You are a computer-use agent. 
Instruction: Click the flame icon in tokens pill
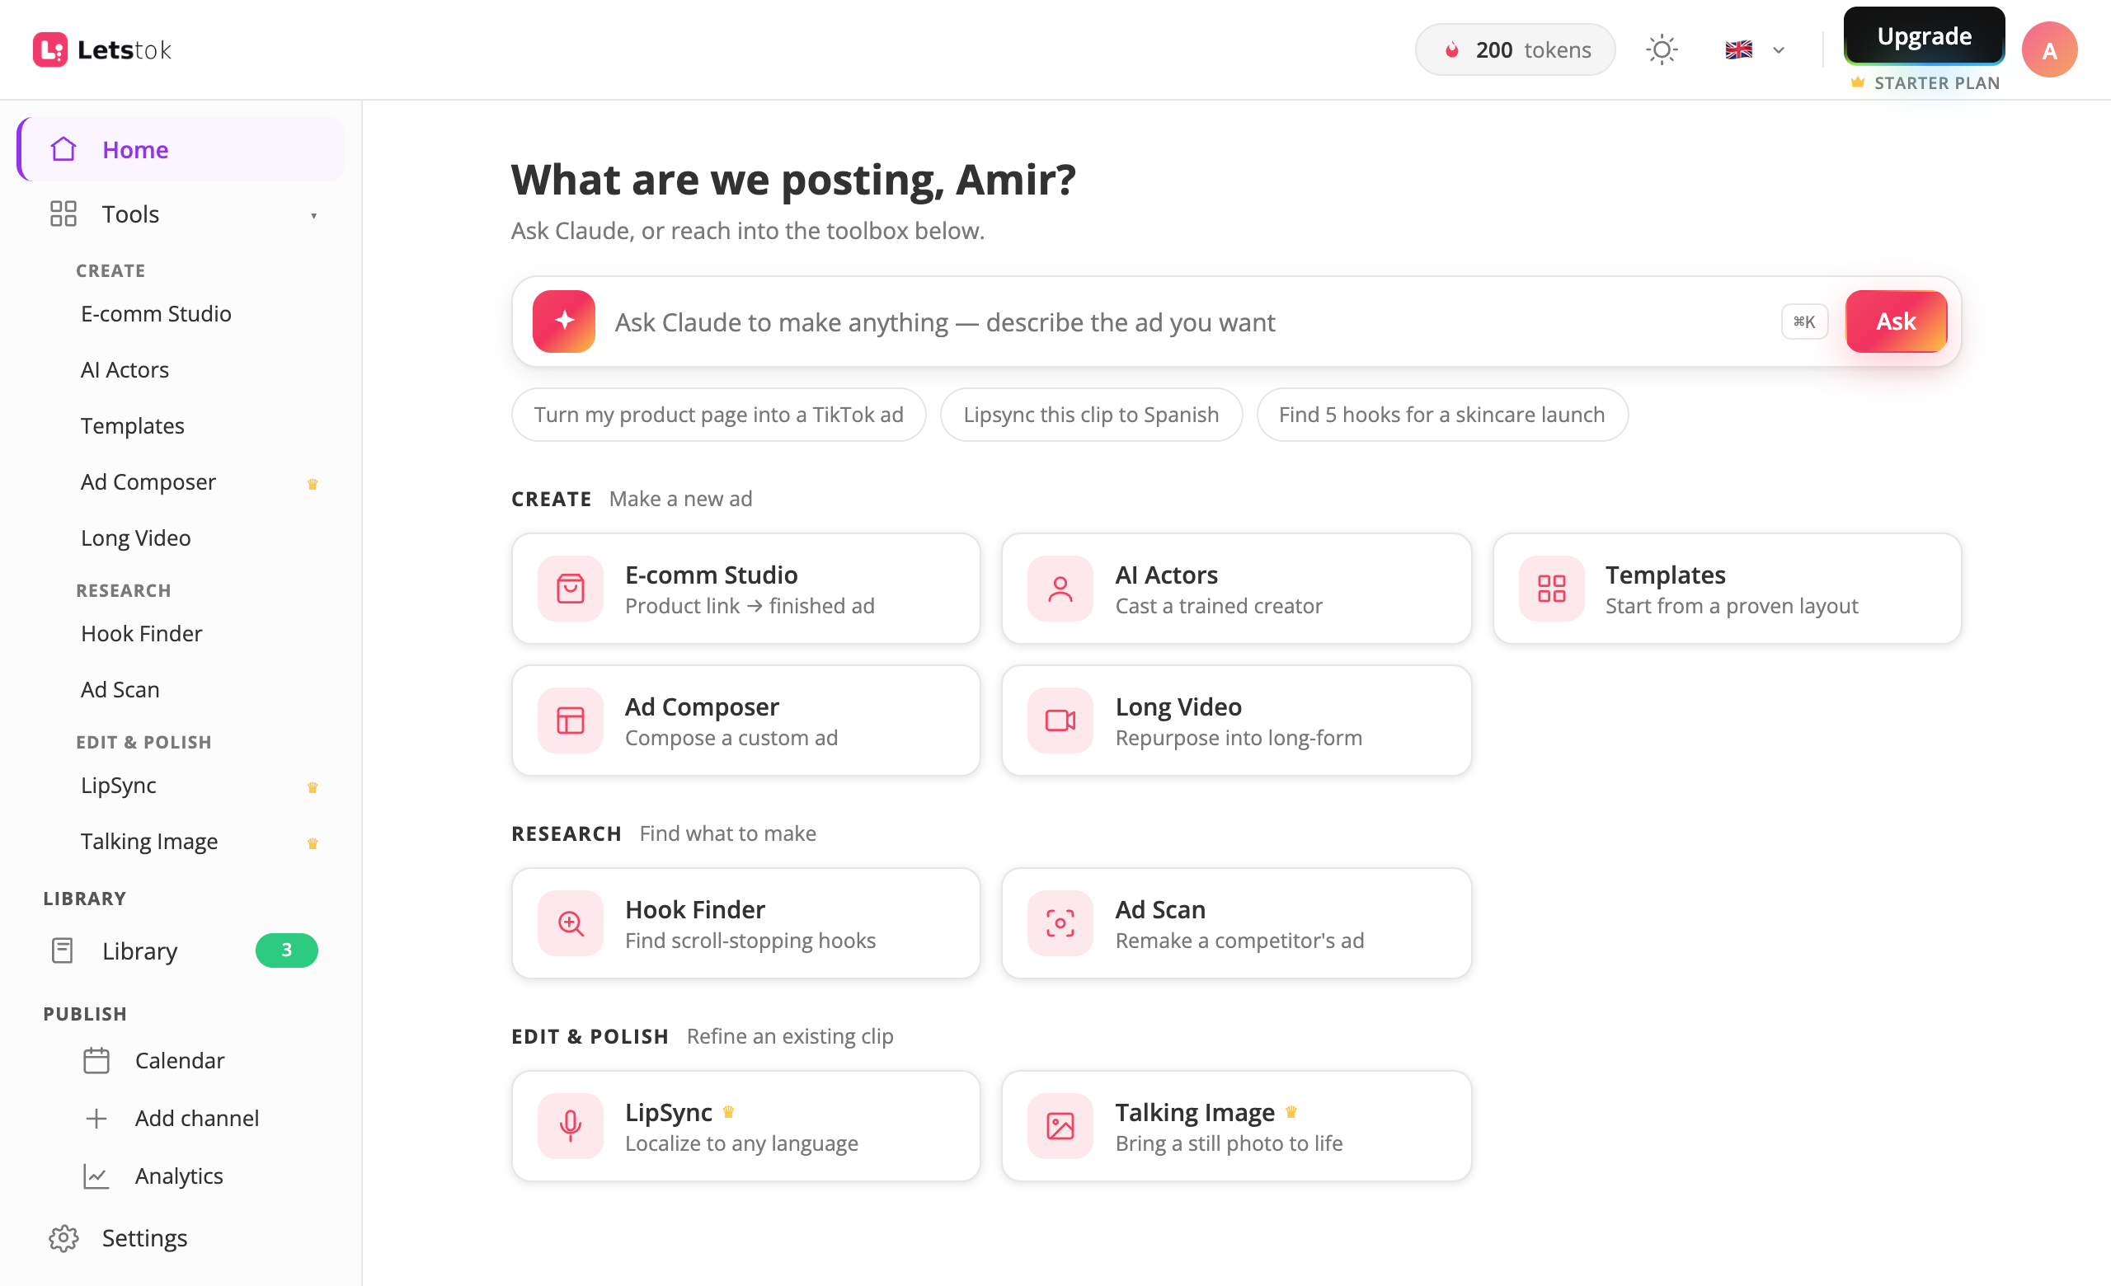click(x=1452, y=49)
